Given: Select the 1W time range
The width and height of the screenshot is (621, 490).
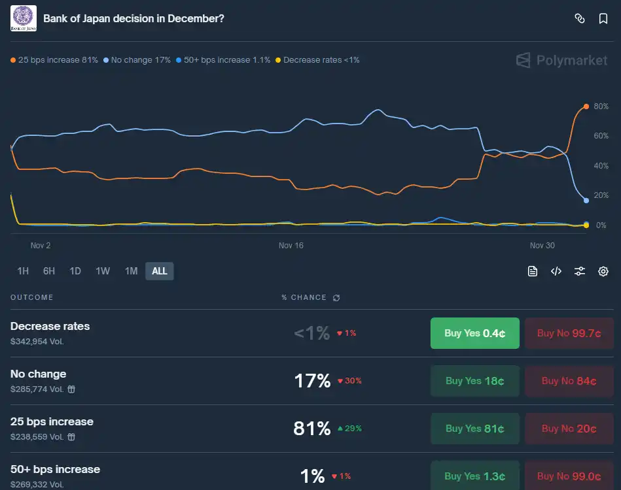Looking at the screenshot, I should click(x=103, y=271).
